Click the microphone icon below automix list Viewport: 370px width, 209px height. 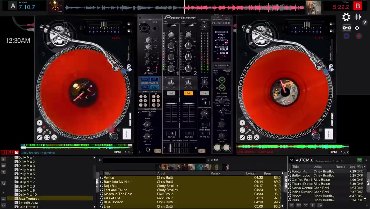pyautogui.click(x=313, y=205)
